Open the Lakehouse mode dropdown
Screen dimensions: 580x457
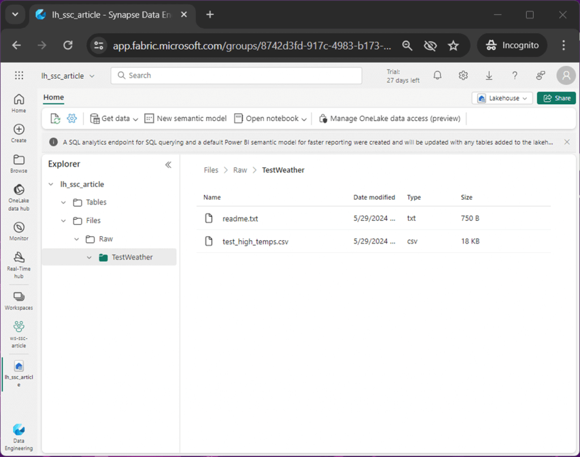click(502, 98)
